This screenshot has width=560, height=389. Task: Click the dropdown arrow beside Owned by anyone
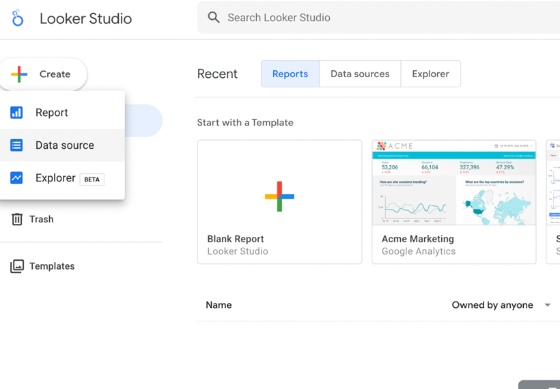click(x=548, y=305)
